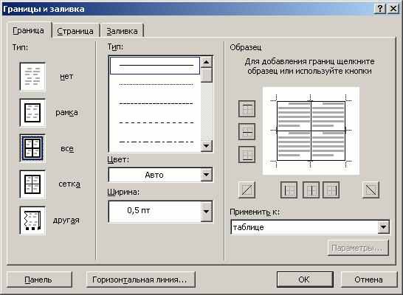
Task: Toggle the top border button in preview
Action: [x=247, y=109]
